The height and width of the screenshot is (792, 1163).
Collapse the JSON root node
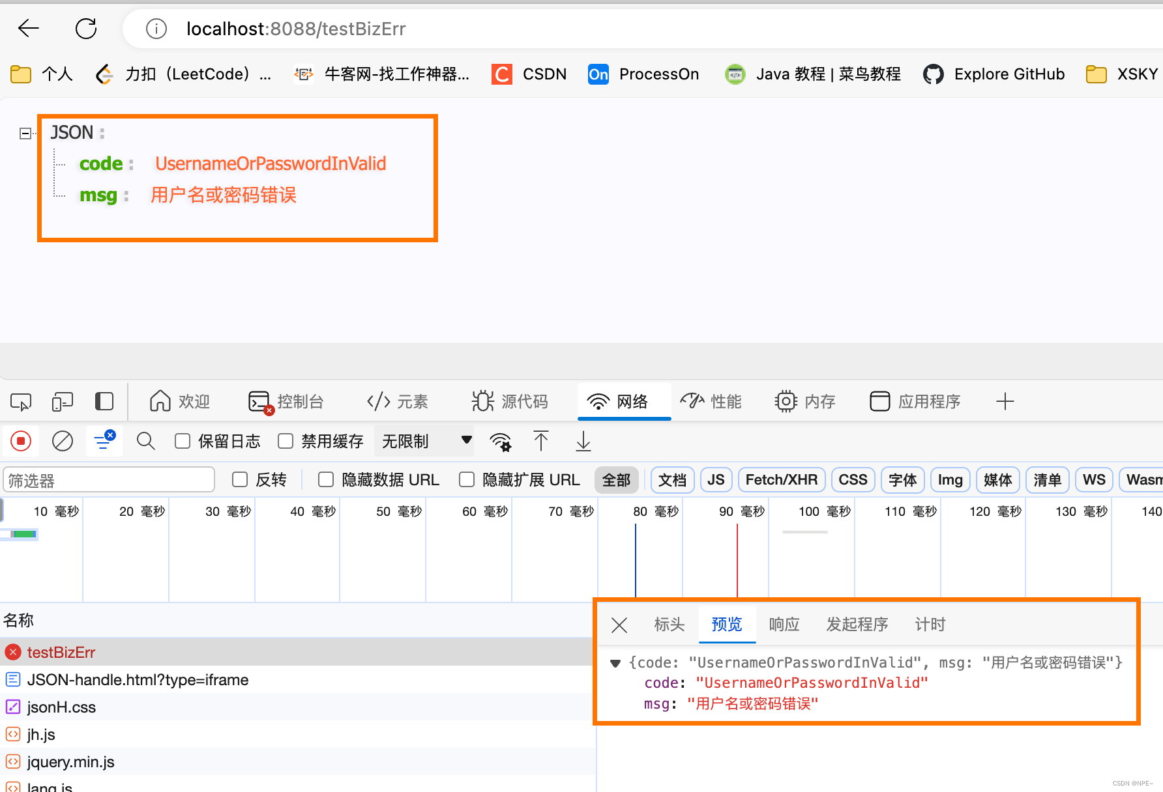[x=25, y=134]
